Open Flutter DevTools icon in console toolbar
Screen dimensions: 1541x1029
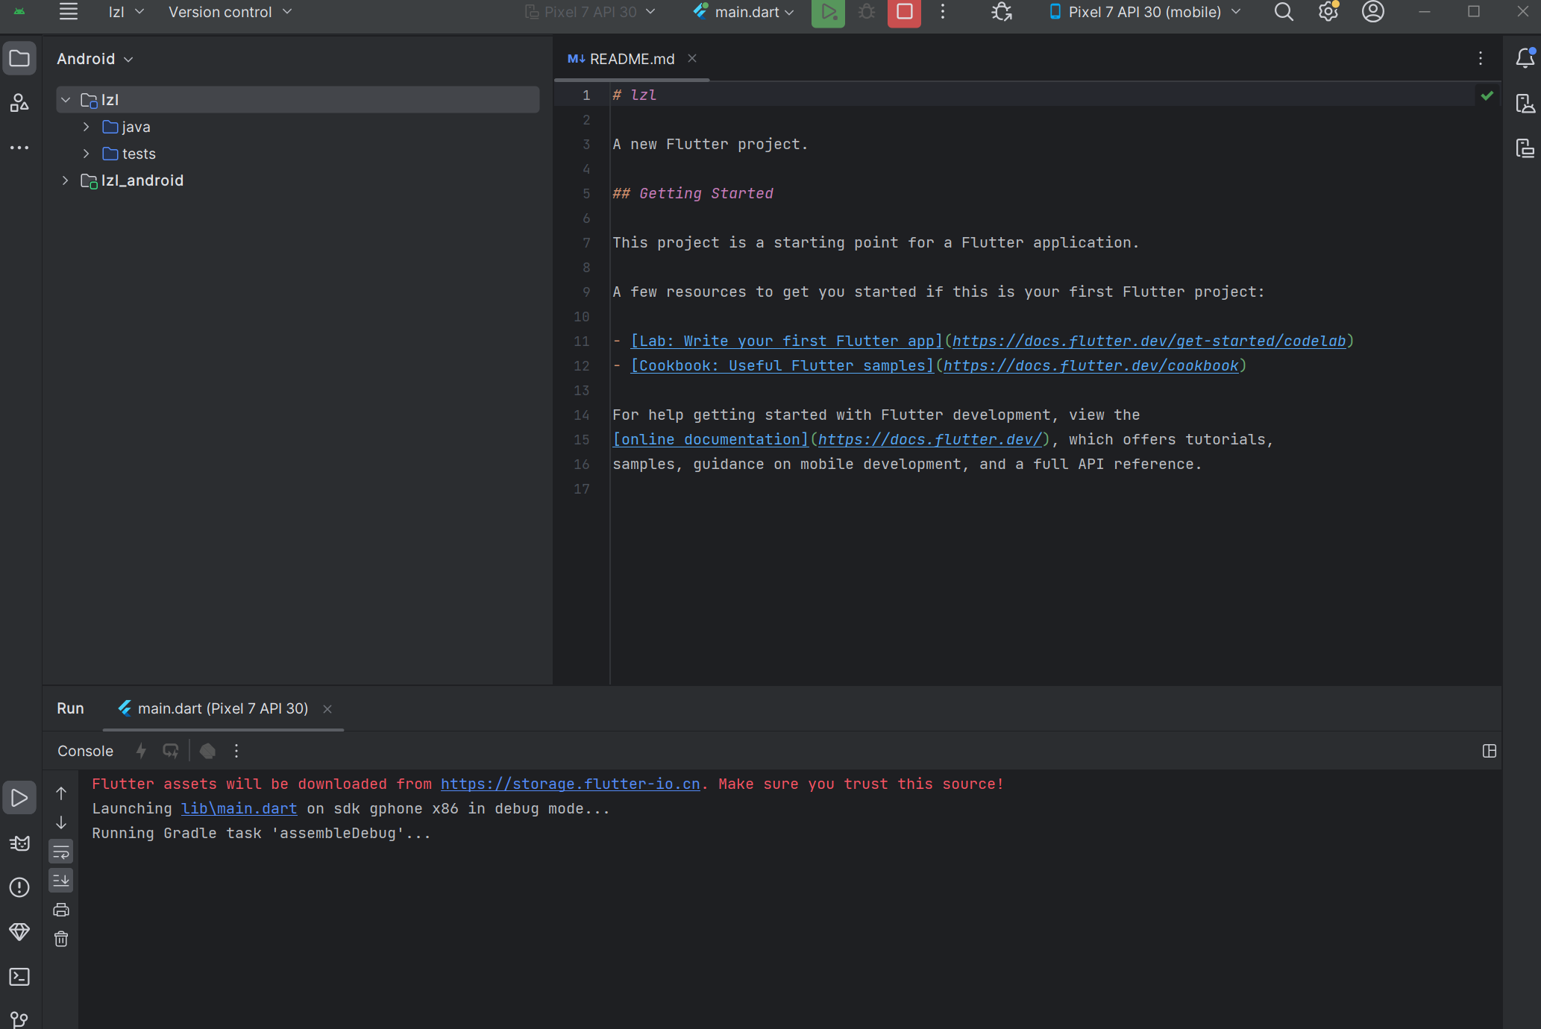208,751
